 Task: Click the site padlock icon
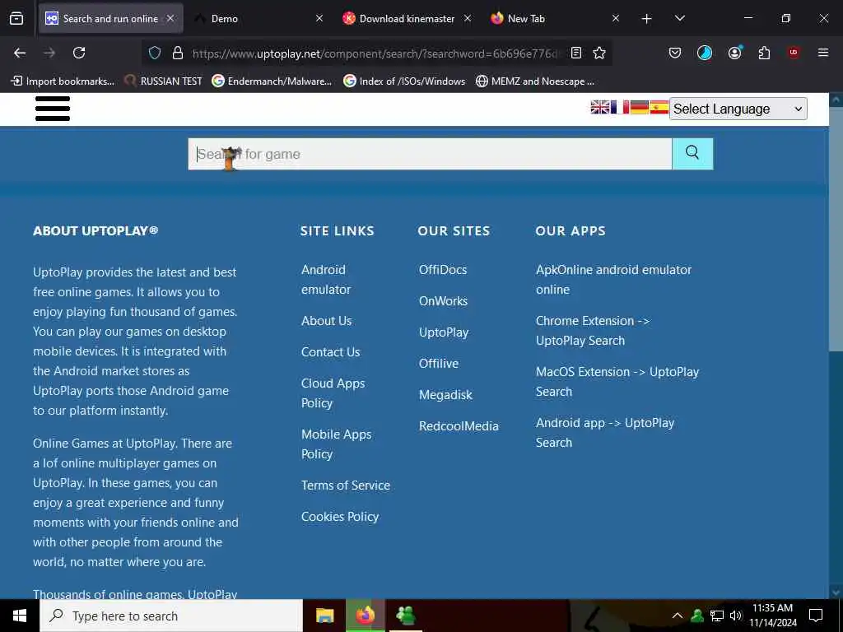click(178, 53)
